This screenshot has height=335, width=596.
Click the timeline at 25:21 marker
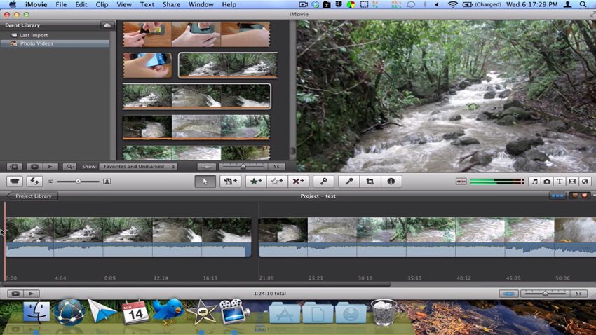coord(316,278)
